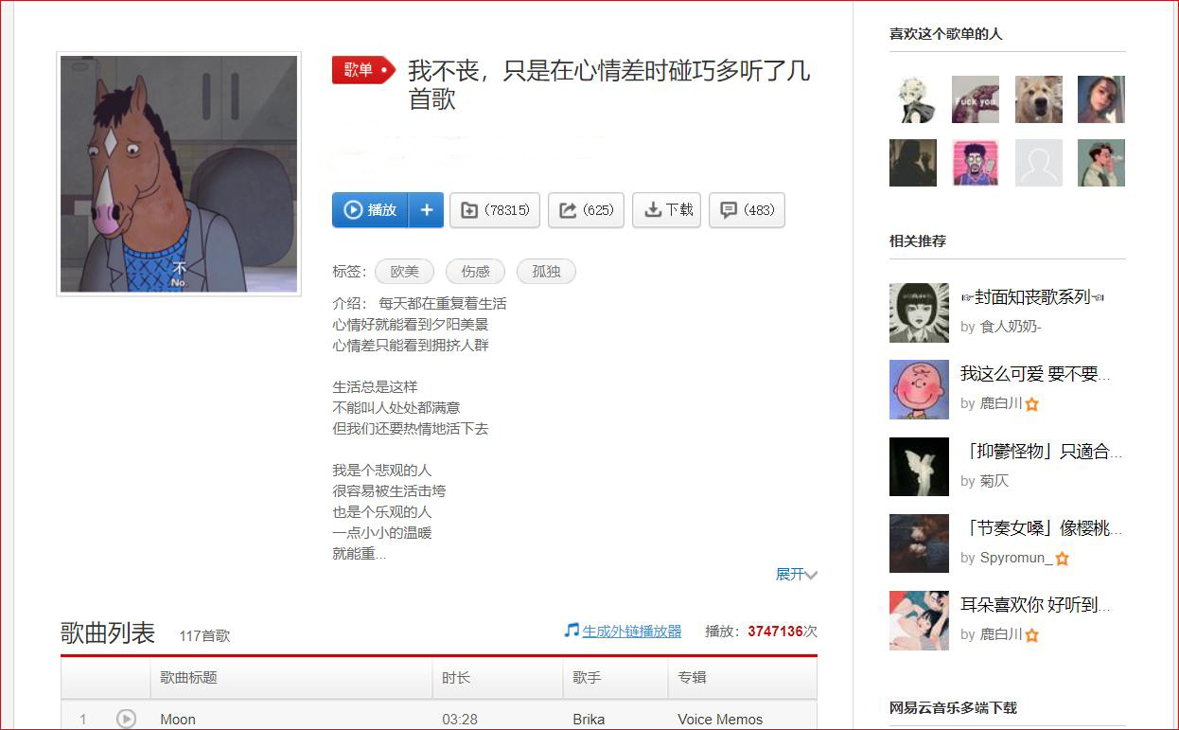Select the 孤独 tag
The height and width of the screenshot is (730, 1179).
click(546, 272)
